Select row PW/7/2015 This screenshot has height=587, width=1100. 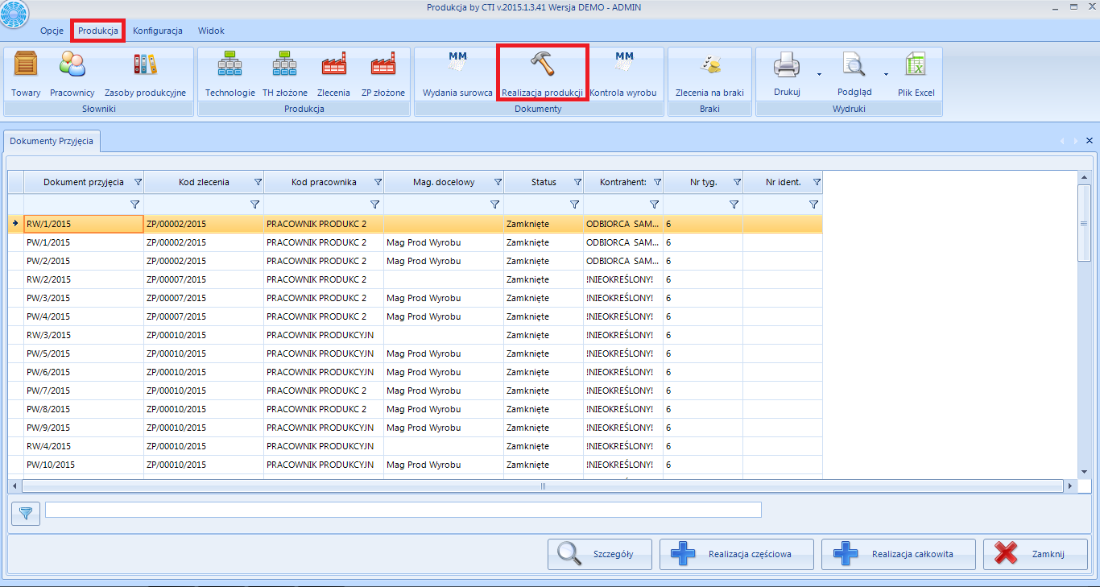tap(416, 391)
